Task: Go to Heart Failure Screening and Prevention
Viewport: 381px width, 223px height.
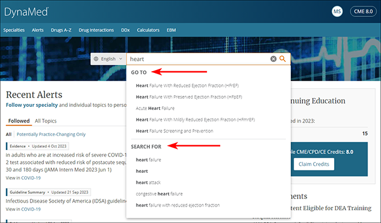Action: tap(175, 131)
